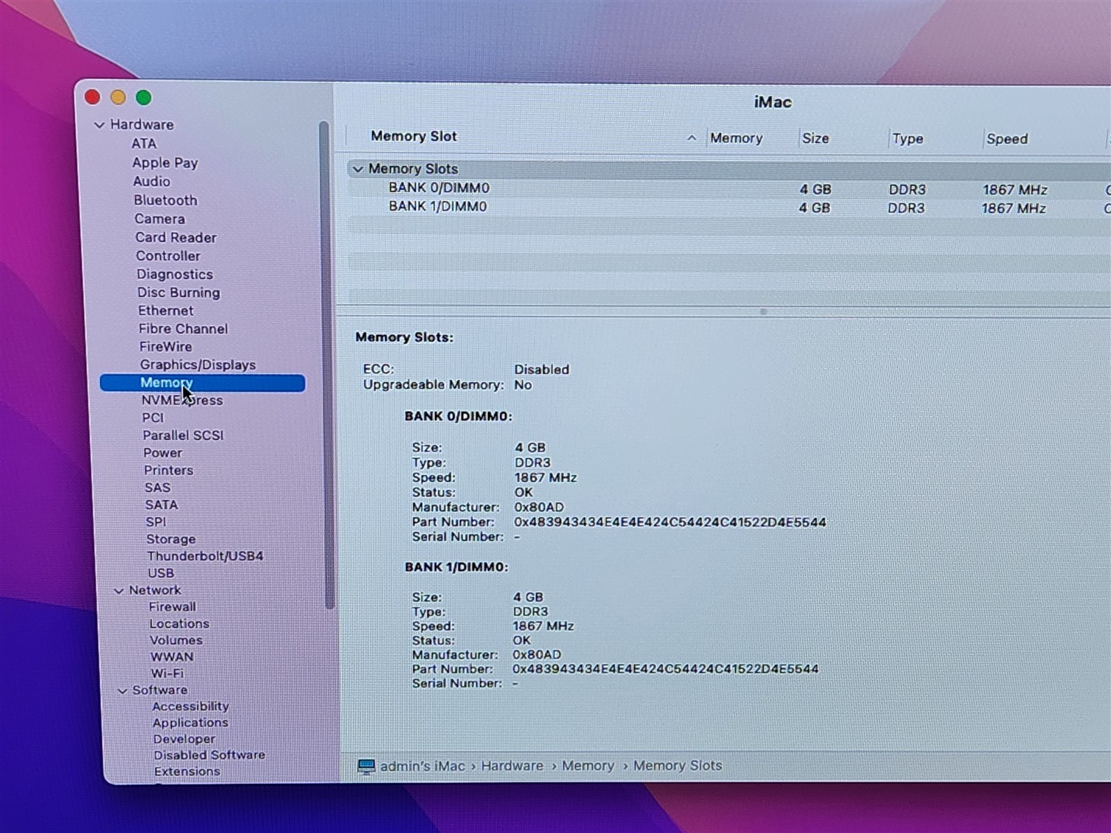
Task: Click admin's iMac in path bar
Action: [422, 766]
